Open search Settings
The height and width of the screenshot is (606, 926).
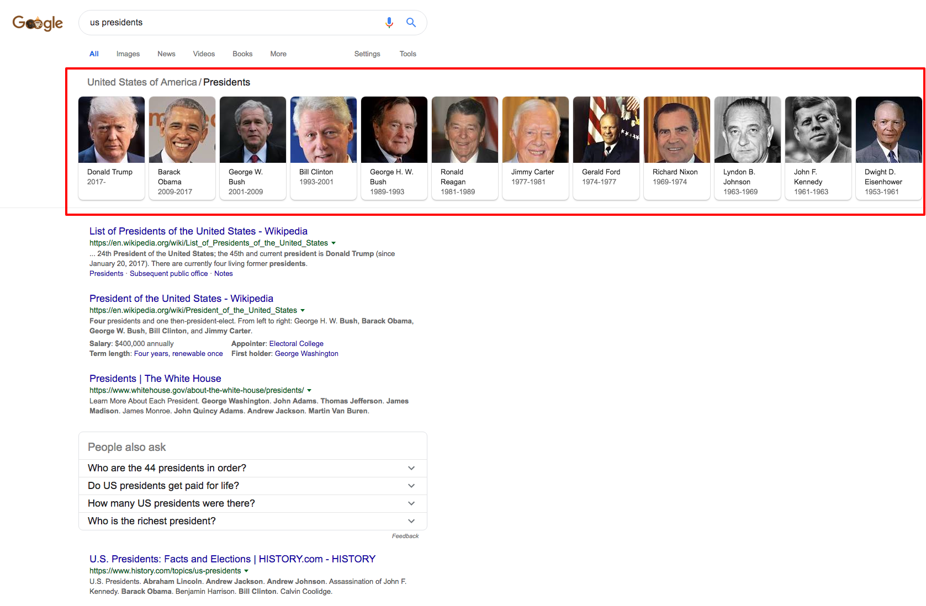click(x=367, y=54)
